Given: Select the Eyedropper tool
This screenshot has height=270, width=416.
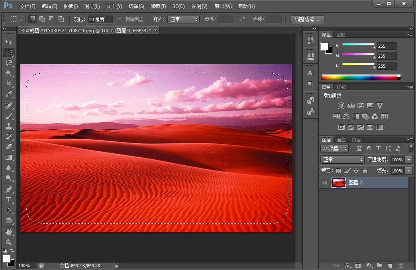Looking at the screenshot, I should [x=9, y=94].
